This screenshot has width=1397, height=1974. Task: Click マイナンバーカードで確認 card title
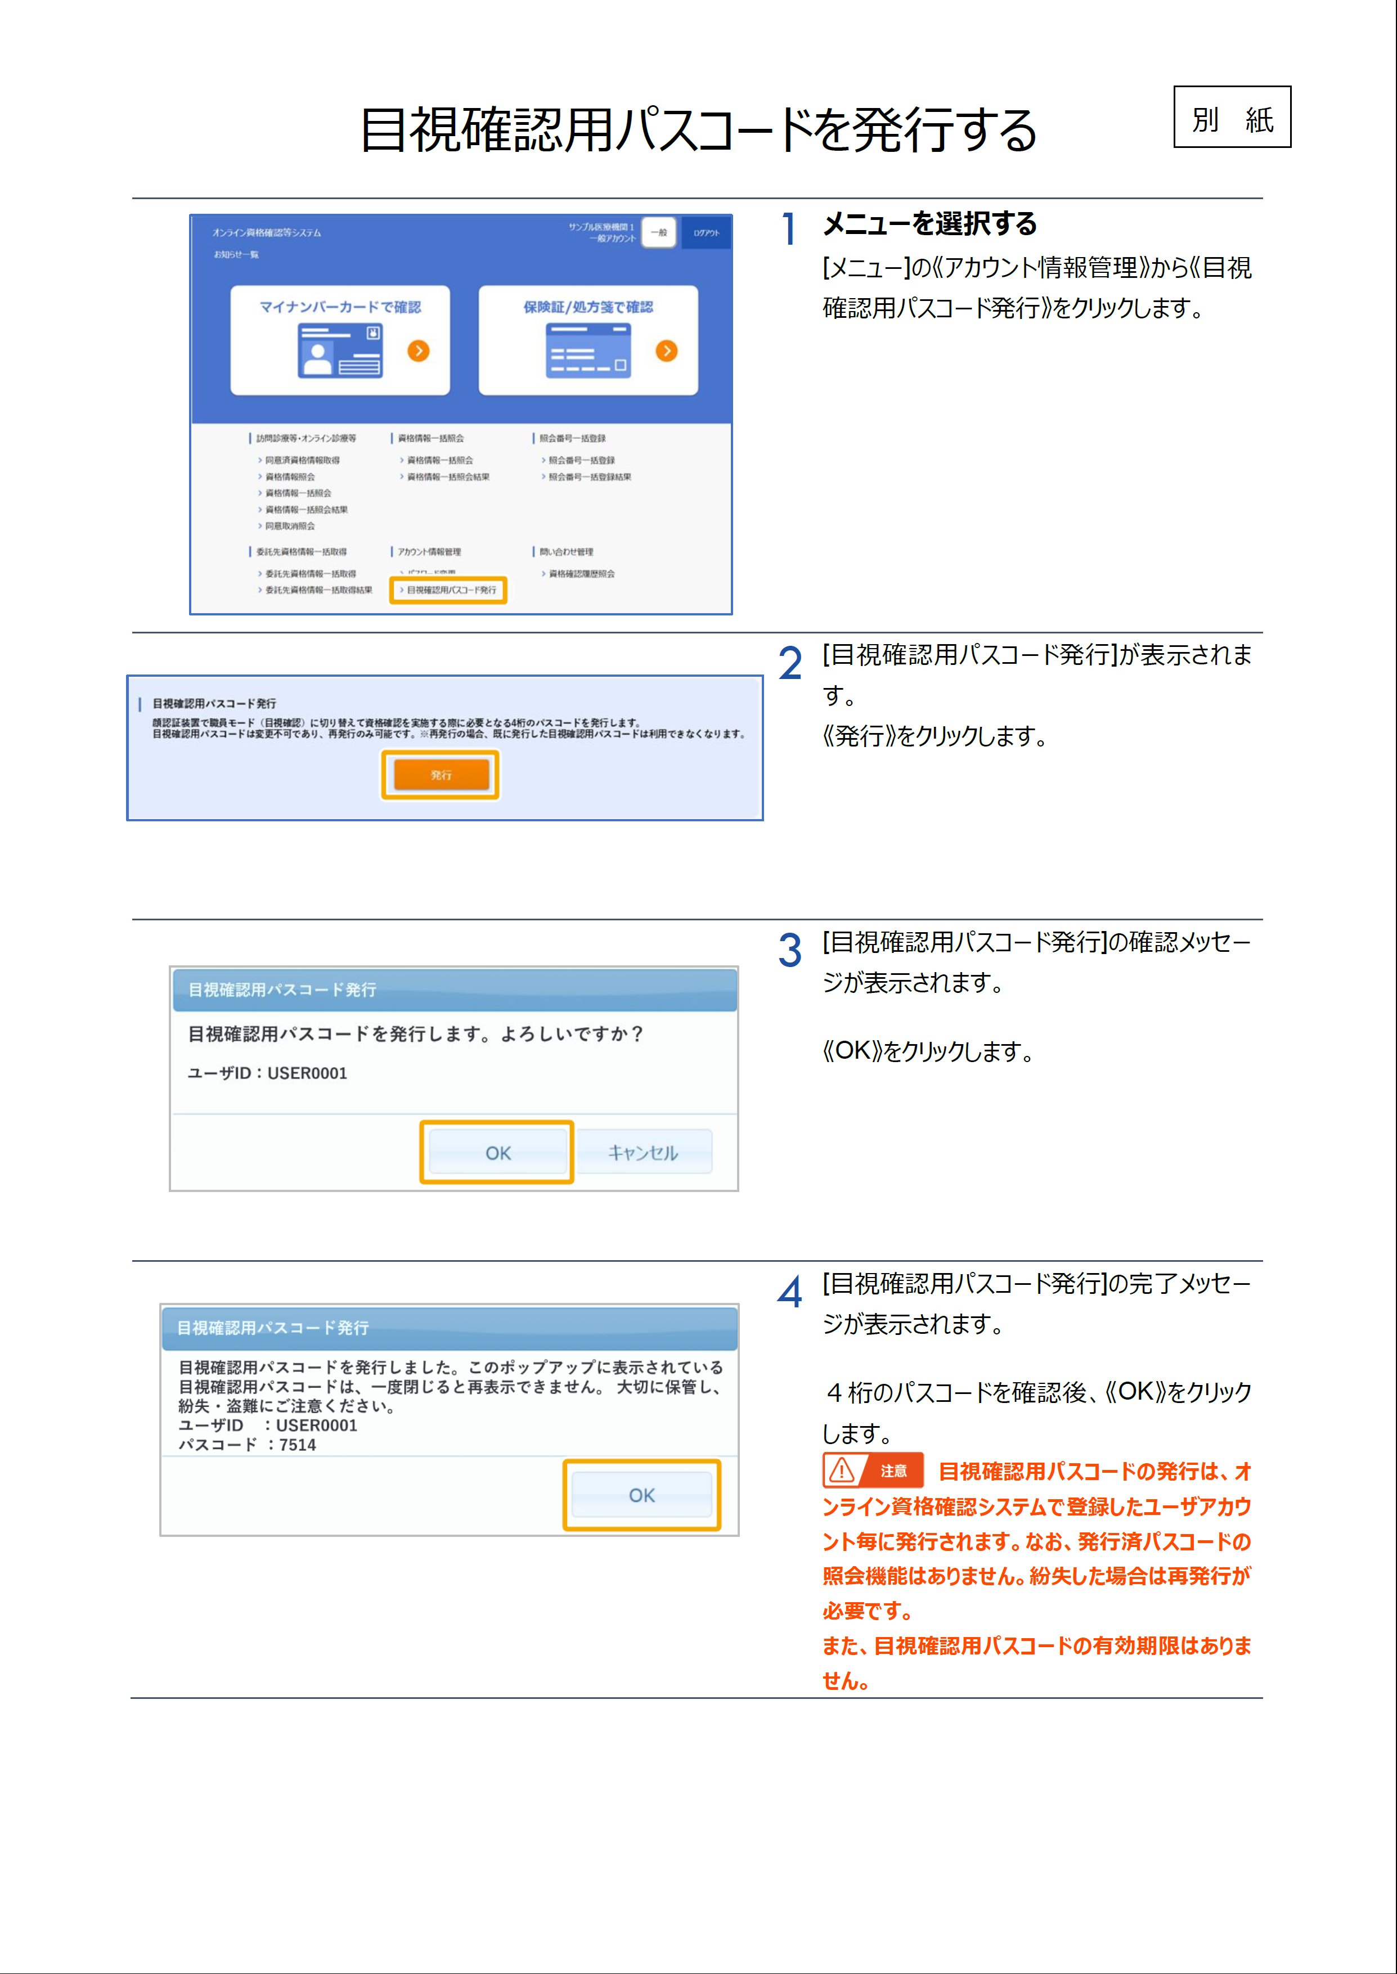click(340, 307)
